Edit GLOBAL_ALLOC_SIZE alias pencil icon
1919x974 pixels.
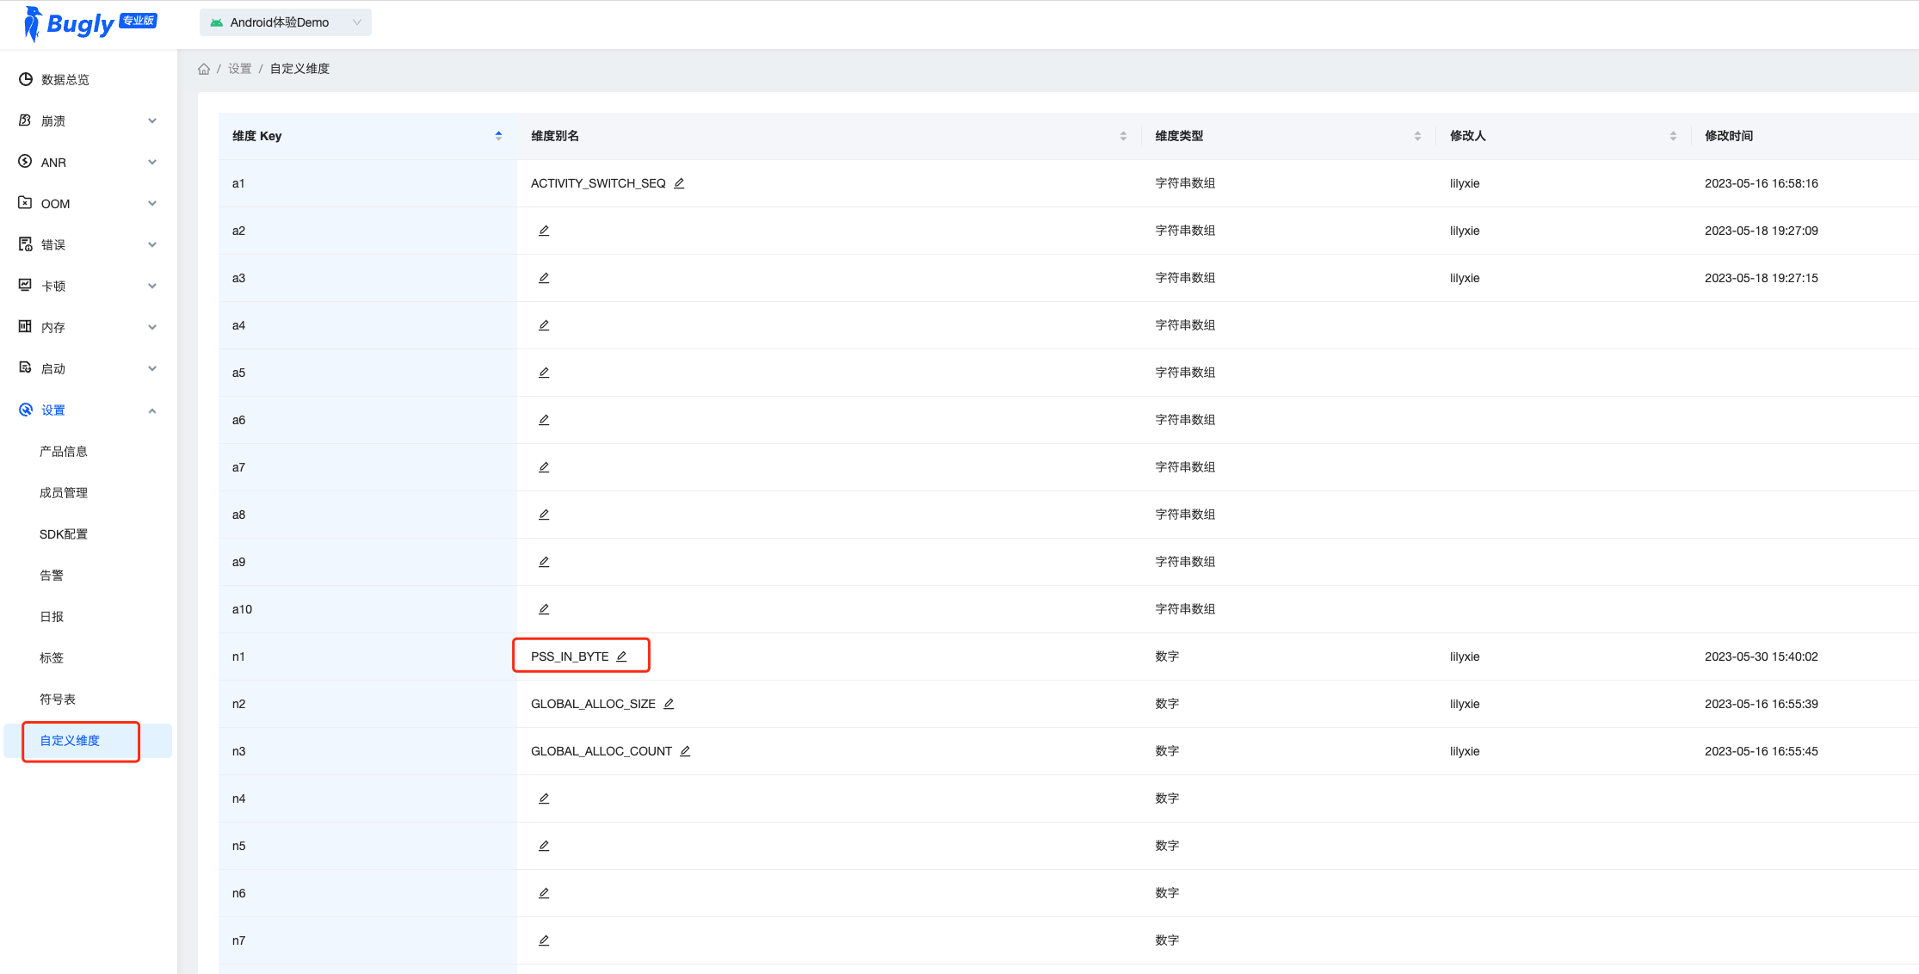click(669, 704)
